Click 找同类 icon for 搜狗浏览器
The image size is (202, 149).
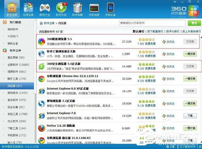pyautogui.click(x=164, y=103)
